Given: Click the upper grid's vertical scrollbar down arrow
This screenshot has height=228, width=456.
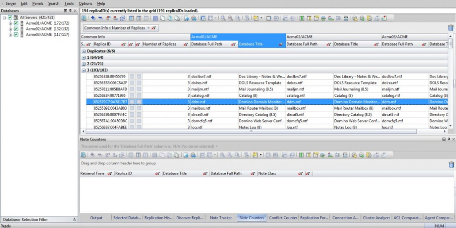Looking at the screenshot, I should point(451,126).
